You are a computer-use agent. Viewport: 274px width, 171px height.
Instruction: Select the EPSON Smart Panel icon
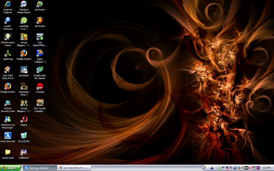click(x=8, y=37)
